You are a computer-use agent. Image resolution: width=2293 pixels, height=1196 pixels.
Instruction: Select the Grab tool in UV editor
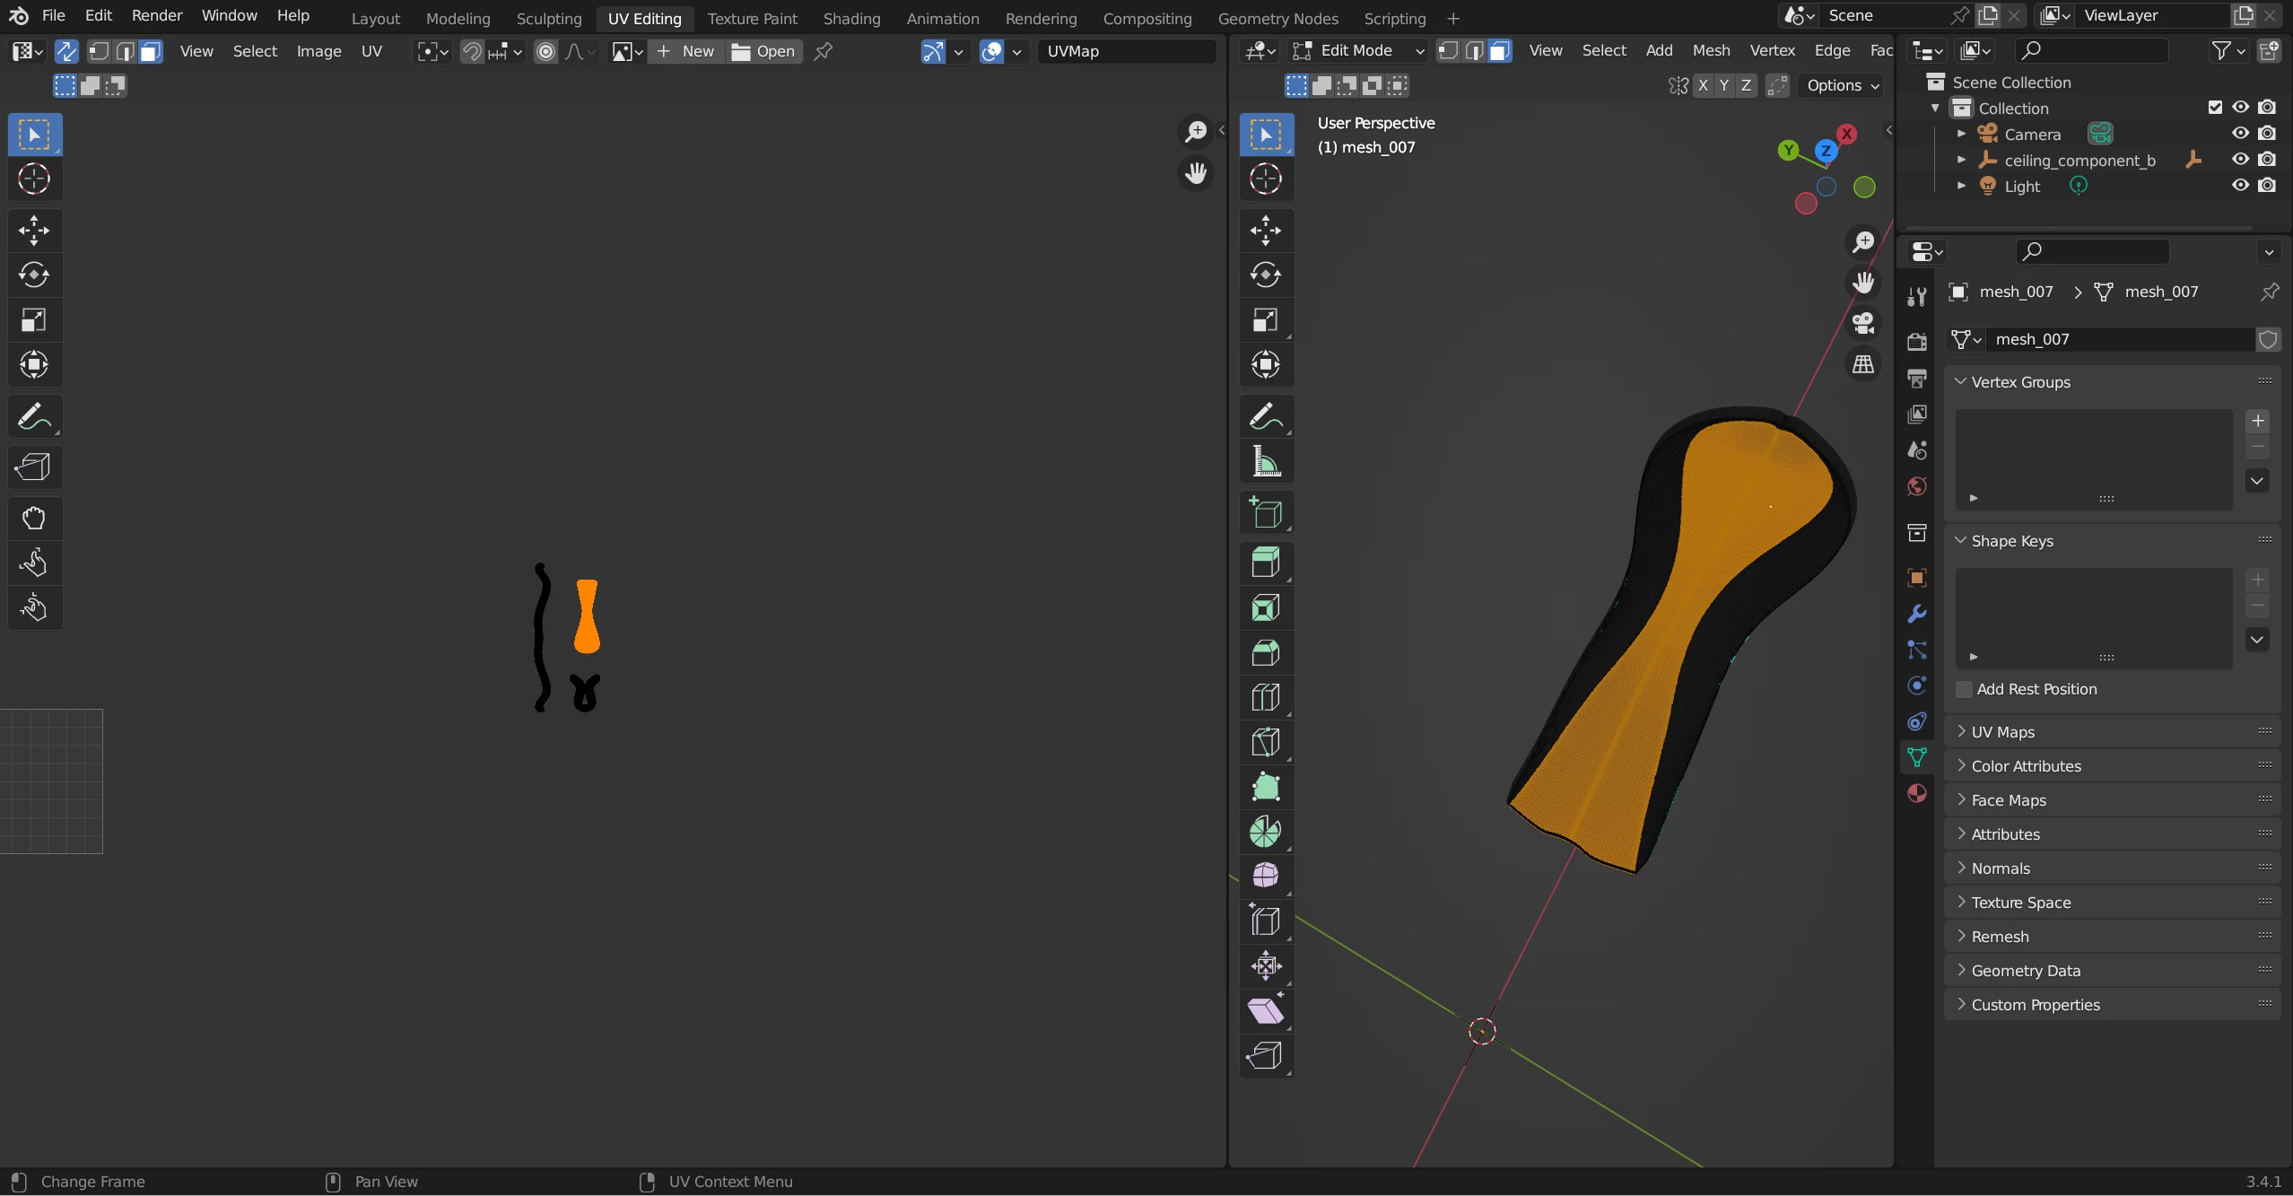click(x=34, y=518)
